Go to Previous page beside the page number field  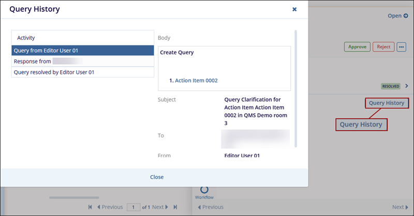(110, 207)
